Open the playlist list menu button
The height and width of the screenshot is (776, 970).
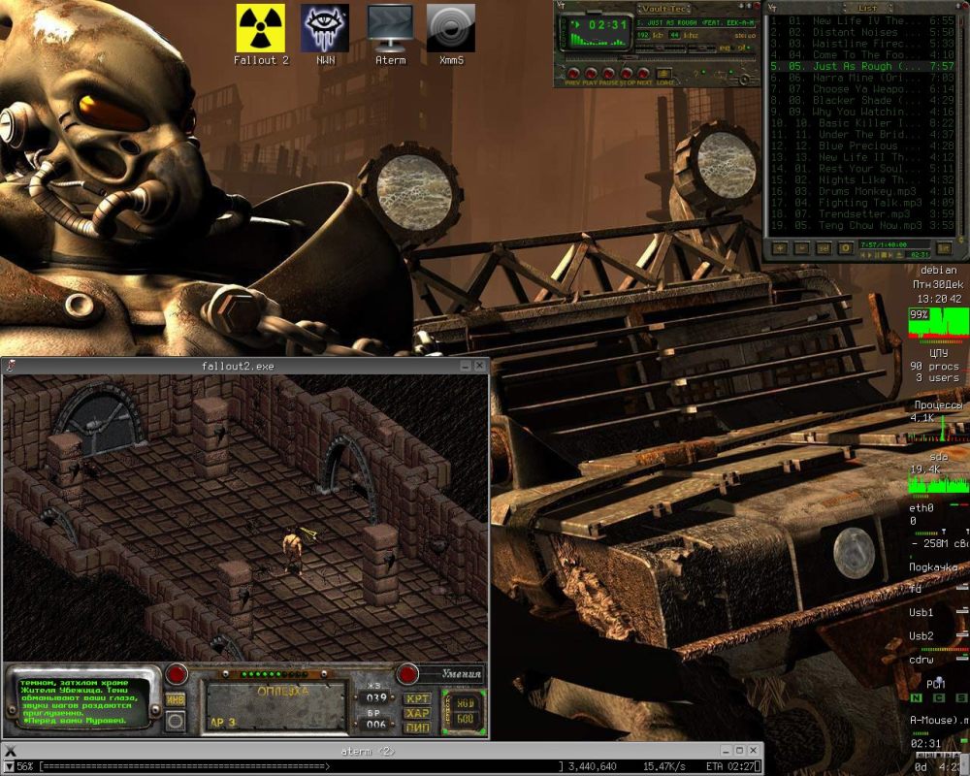point(944,247)
